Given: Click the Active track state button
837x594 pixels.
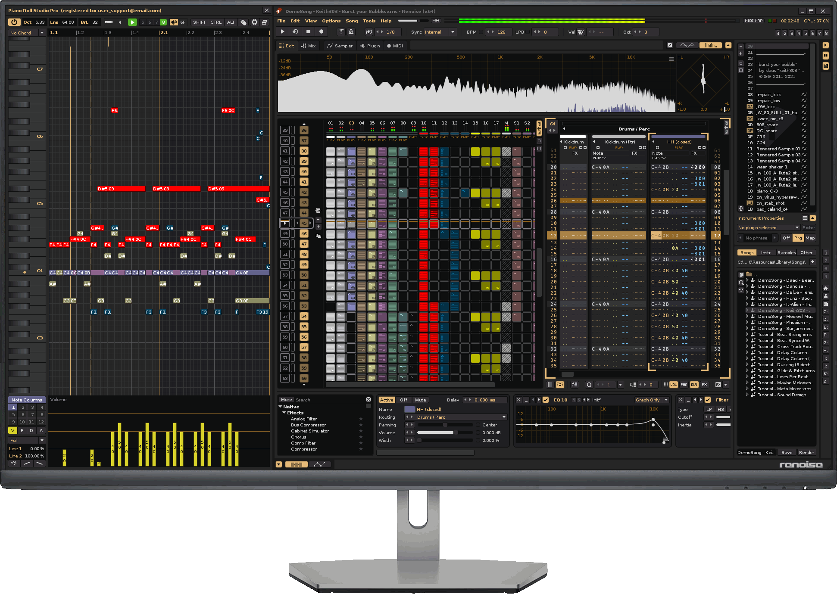Looking at the screenshot, I should pos(387,400).
